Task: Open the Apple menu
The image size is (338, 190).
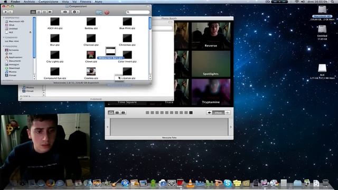Action: point(5,2)
